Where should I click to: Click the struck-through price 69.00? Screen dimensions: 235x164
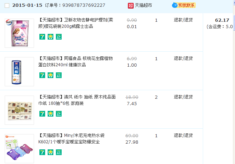click(x=132, y=136)
